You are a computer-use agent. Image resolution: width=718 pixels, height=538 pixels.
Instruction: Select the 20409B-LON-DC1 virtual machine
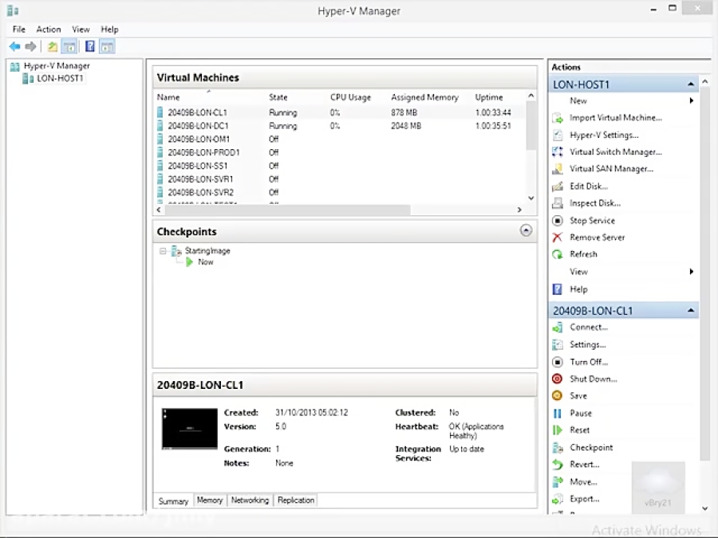pos(198,126)
